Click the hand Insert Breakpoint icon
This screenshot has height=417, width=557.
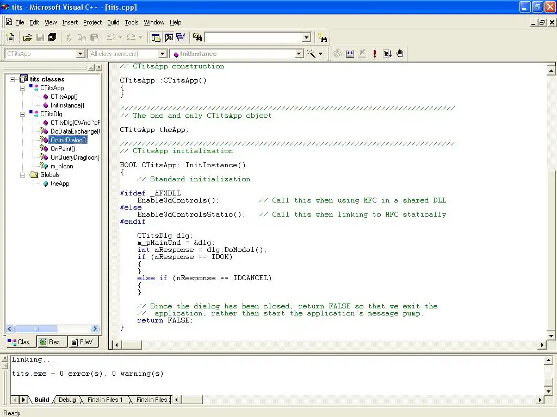(400, 54)
